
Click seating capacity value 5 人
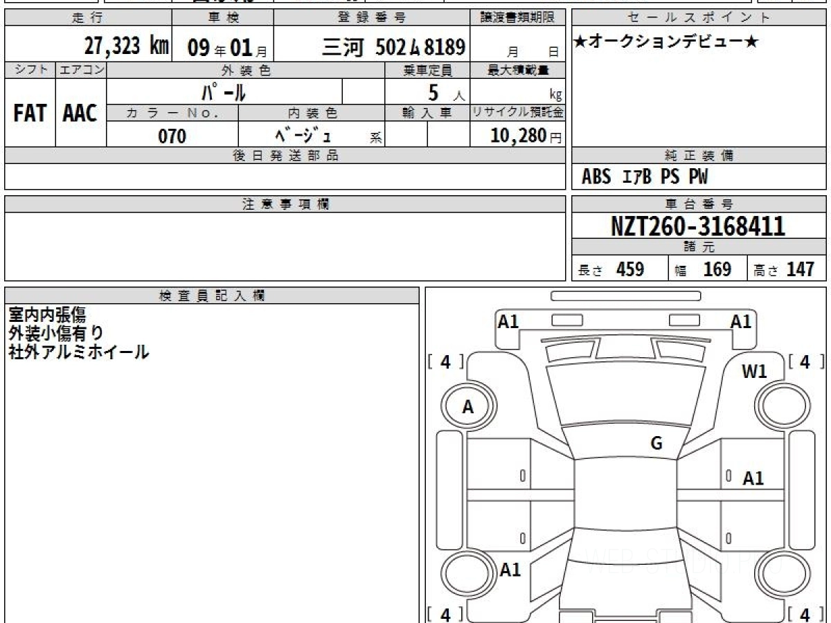[x=446, y=93]
